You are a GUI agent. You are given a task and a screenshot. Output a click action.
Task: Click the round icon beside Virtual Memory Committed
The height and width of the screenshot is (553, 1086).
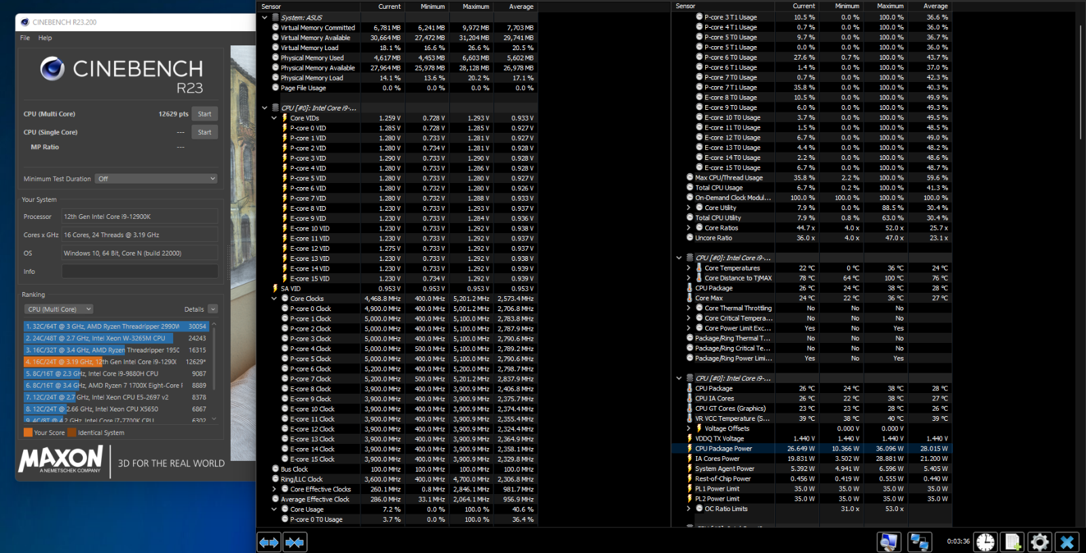[x=276, y=28]
